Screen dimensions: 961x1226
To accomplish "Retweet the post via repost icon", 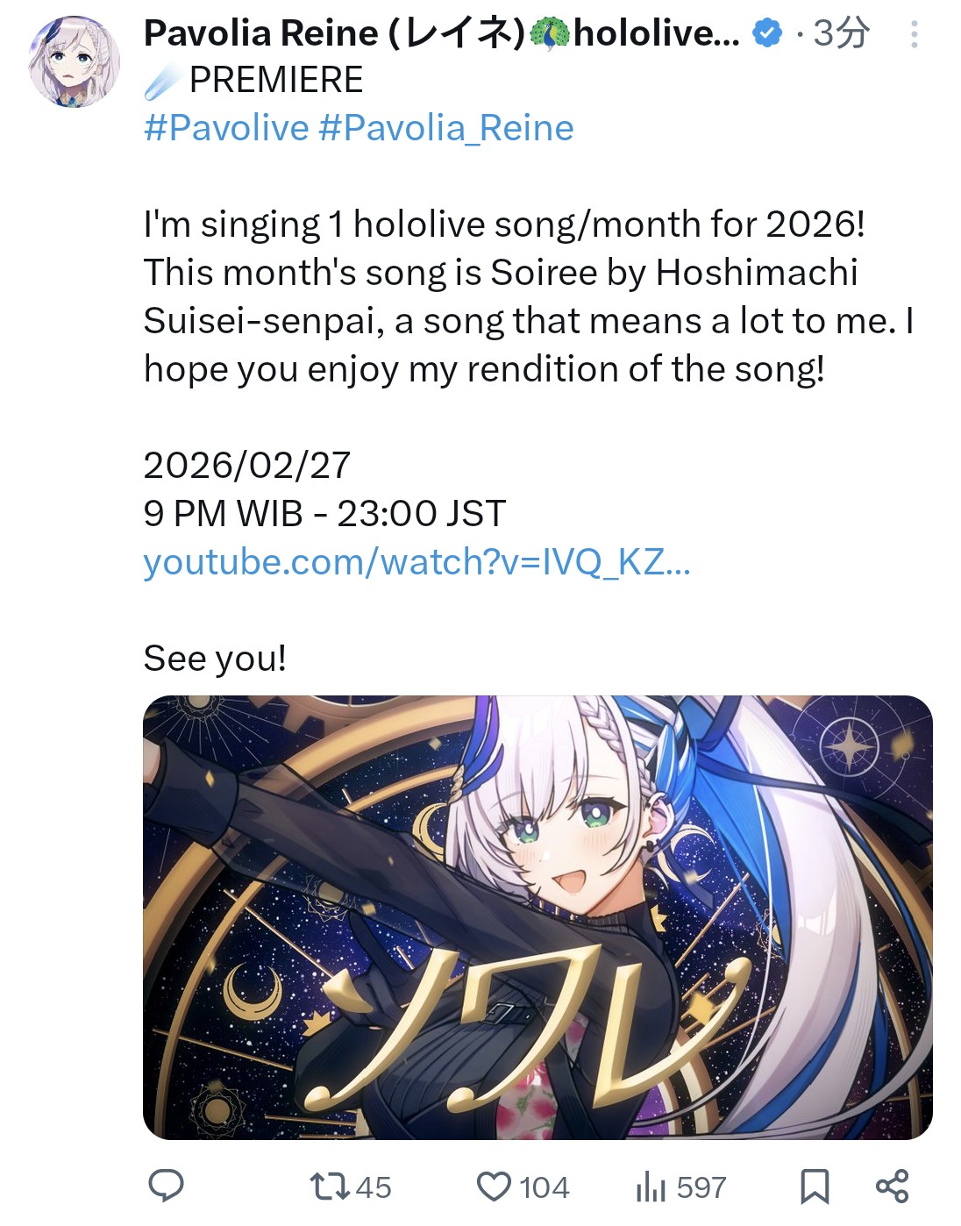I will point(331,1187).
